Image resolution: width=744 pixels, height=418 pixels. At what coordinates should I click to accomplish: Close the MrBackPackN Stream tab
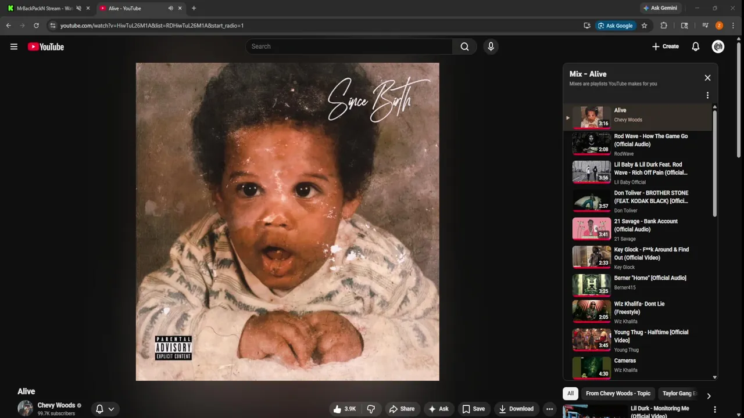click(x=88, y=8)
